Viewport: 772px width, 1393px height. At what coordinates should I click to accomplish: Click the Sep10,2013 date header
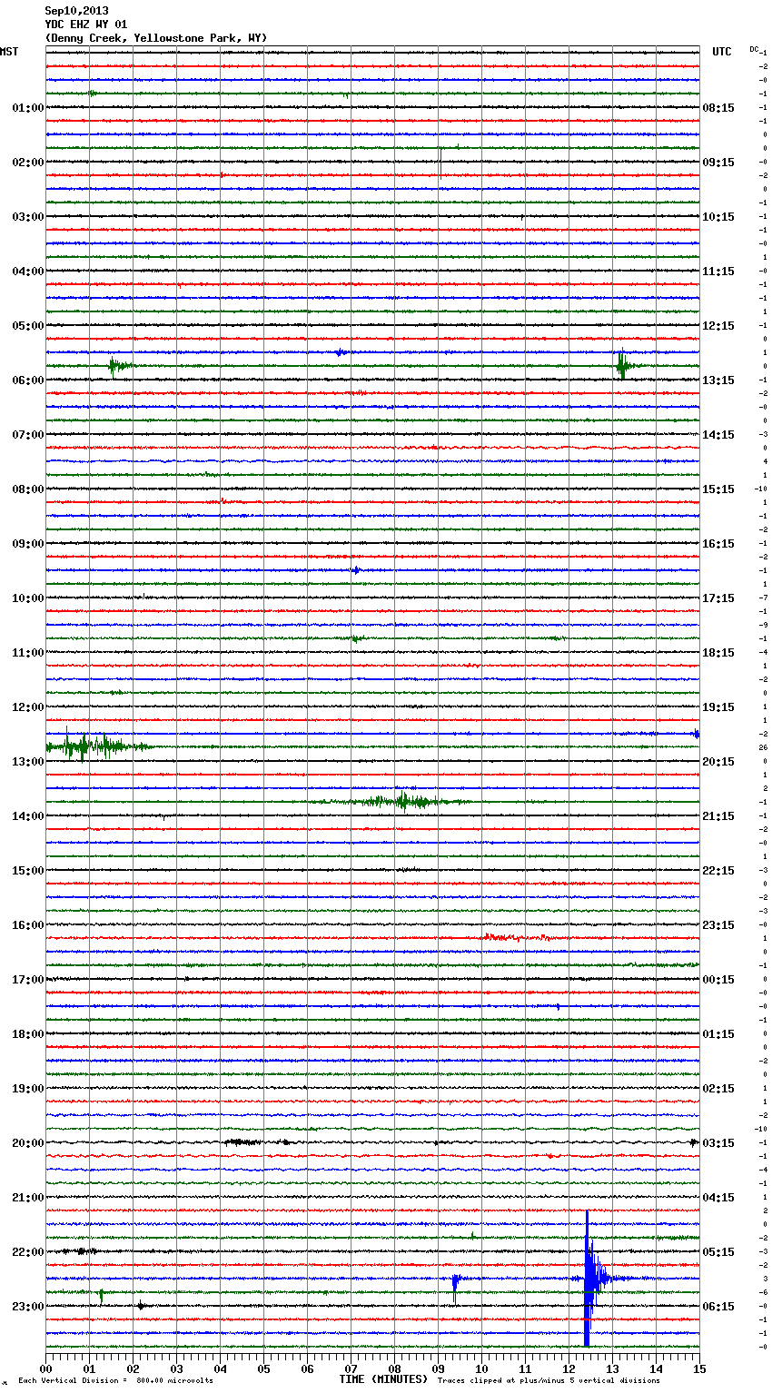pos(76,11)
